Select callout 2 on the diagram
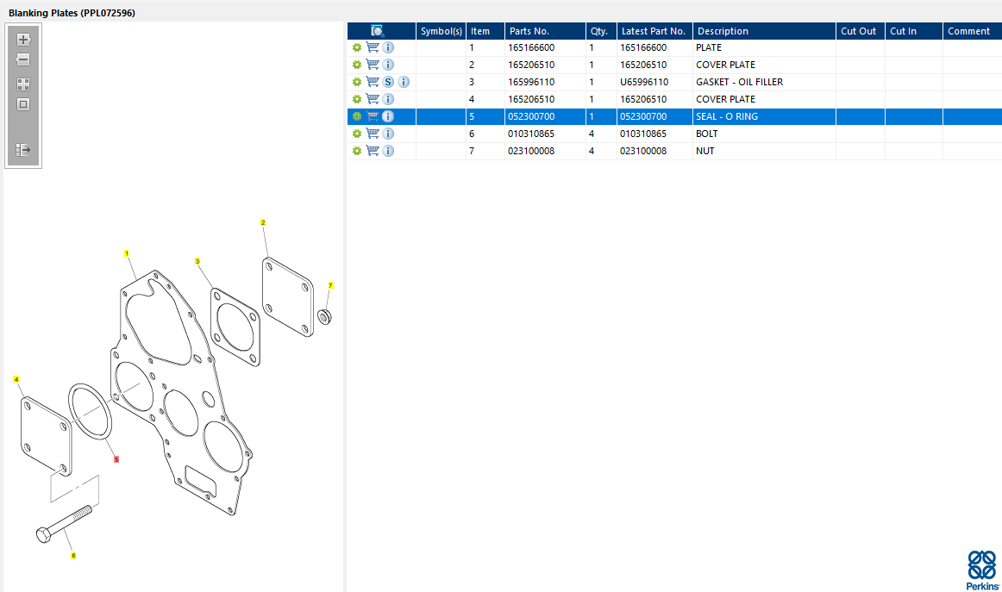Screen dimensions: 1002x592 tap(263, 222)
